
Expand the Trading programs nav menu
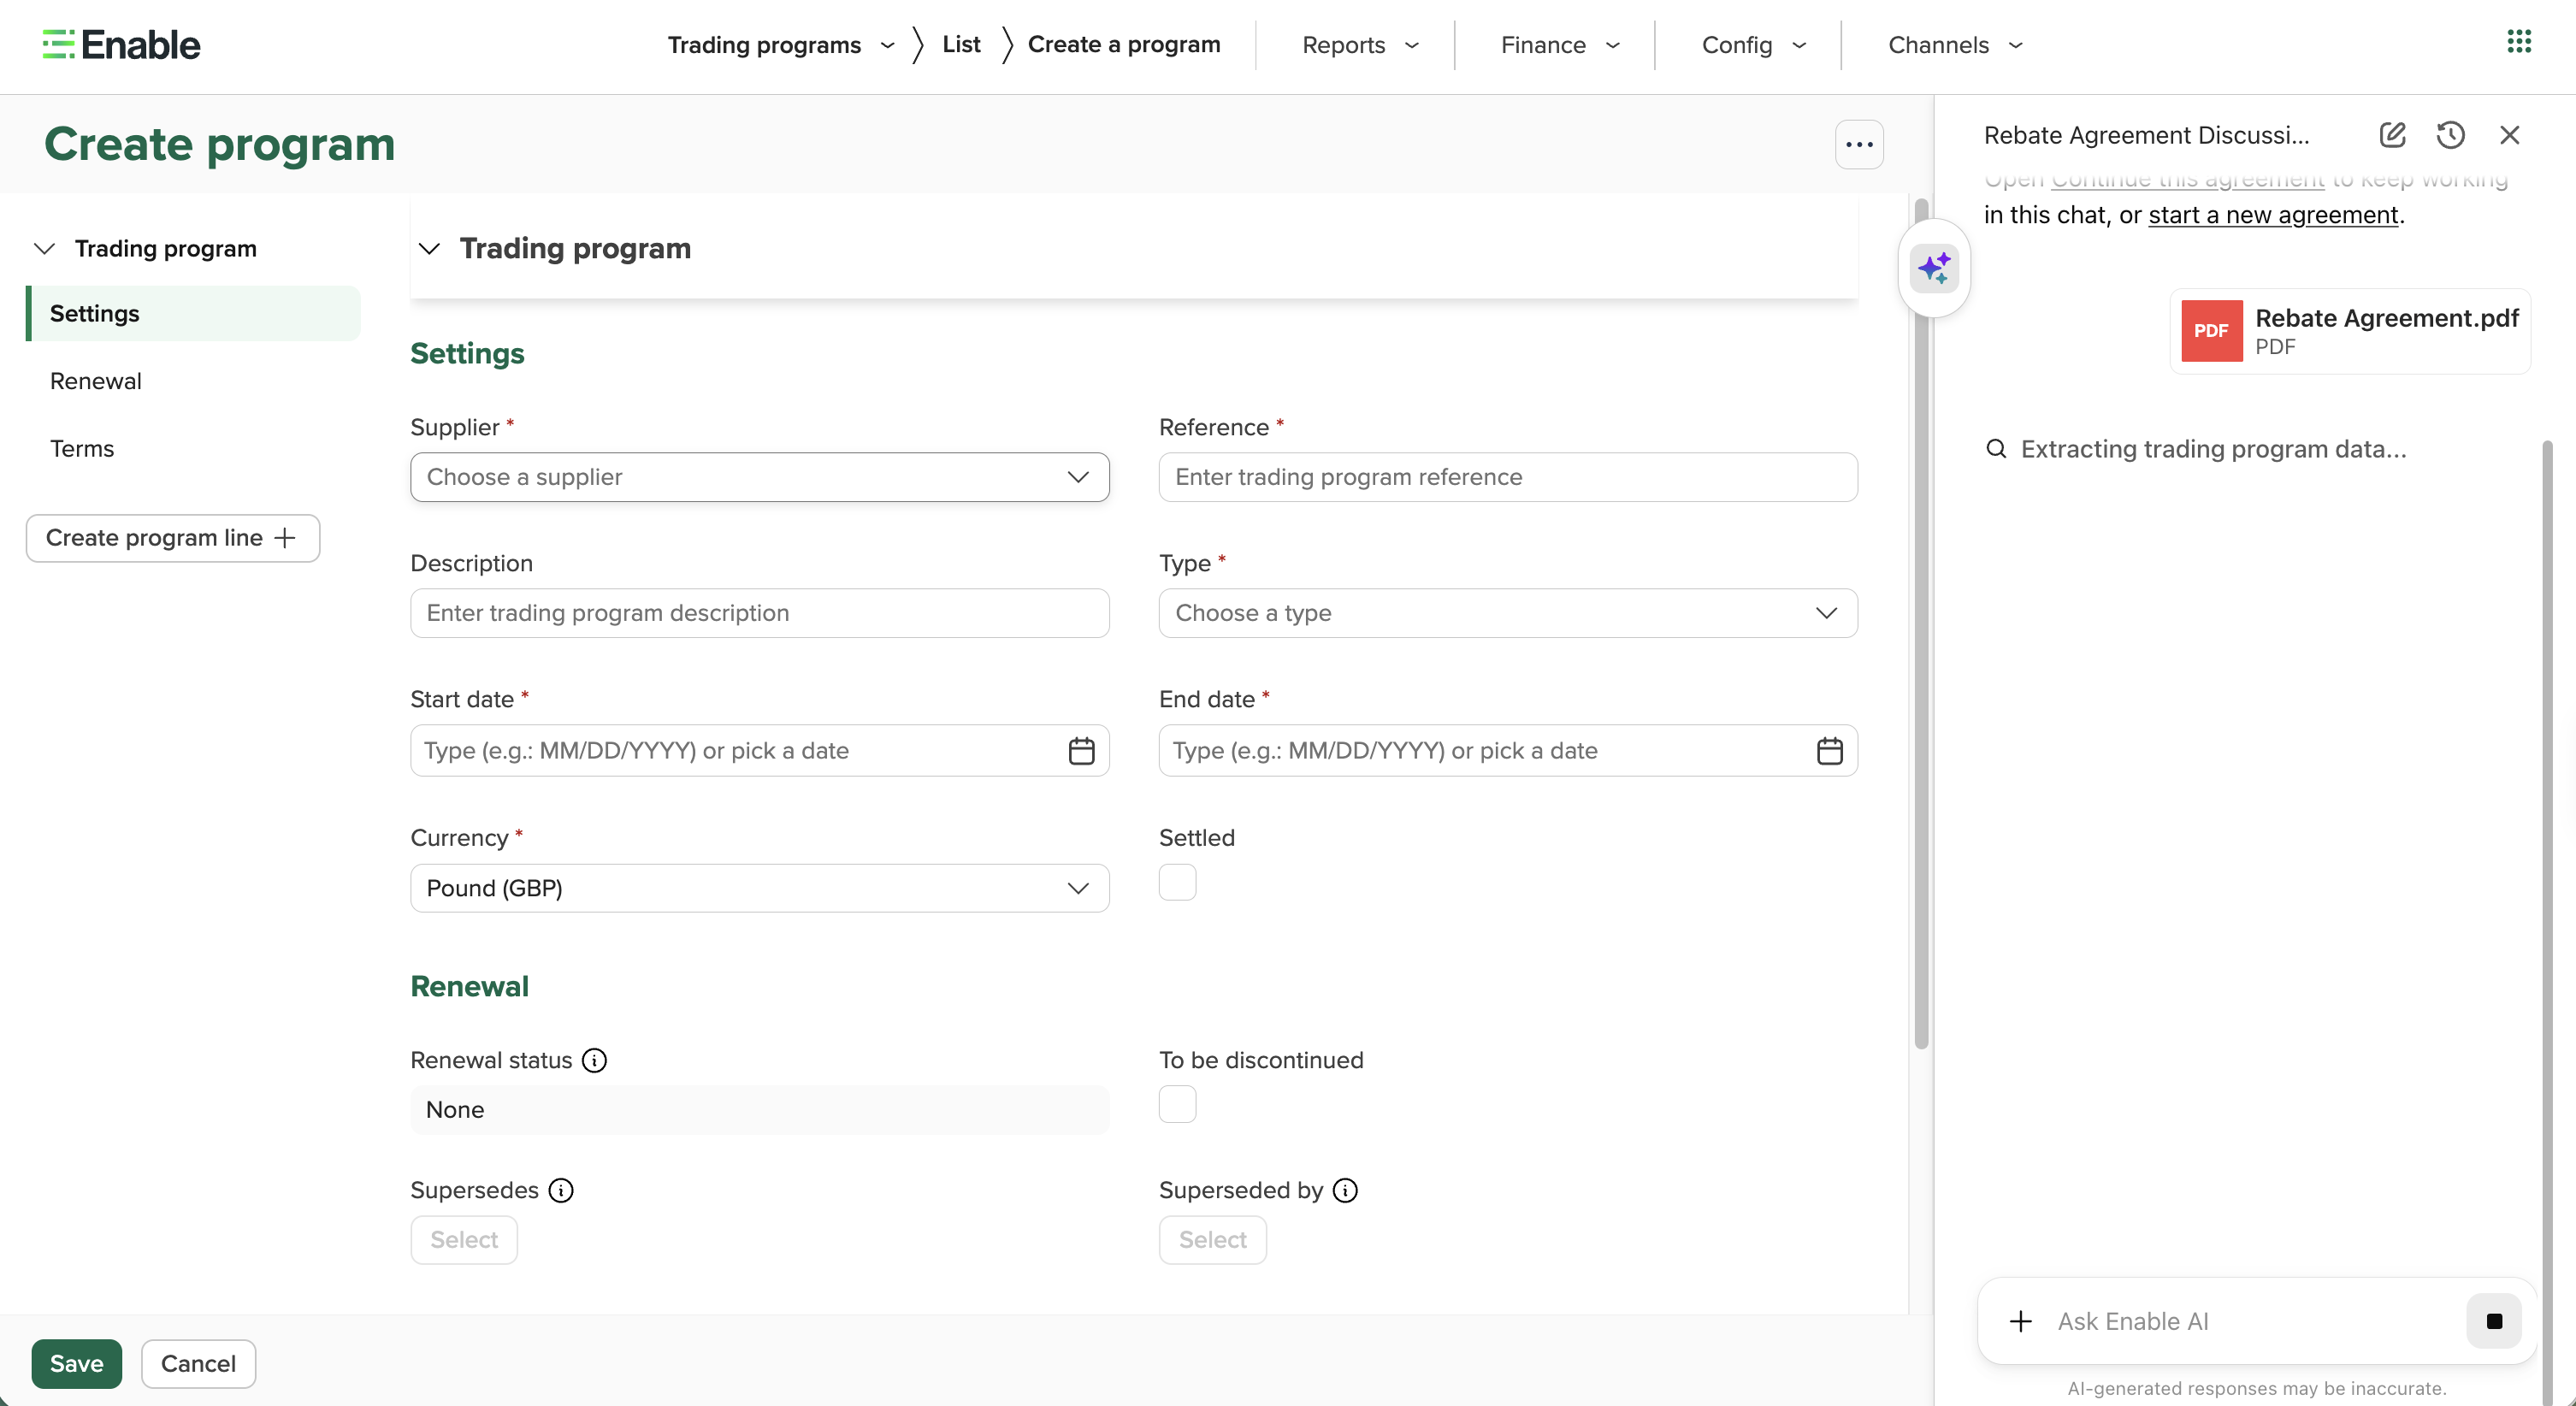(781, 45)
